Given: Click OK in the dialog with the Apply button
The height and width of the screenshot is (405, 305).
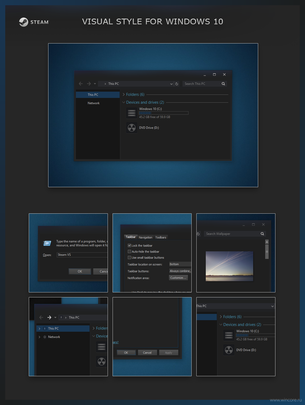Looking at the screenshot, I should pyautogui.click(x=126, y=353).
